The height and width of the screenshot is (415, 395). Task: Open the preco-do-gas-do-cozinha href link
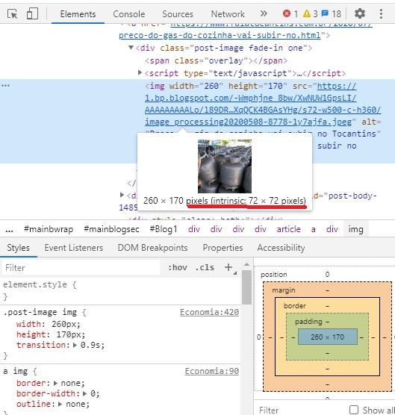coord(220,35)
